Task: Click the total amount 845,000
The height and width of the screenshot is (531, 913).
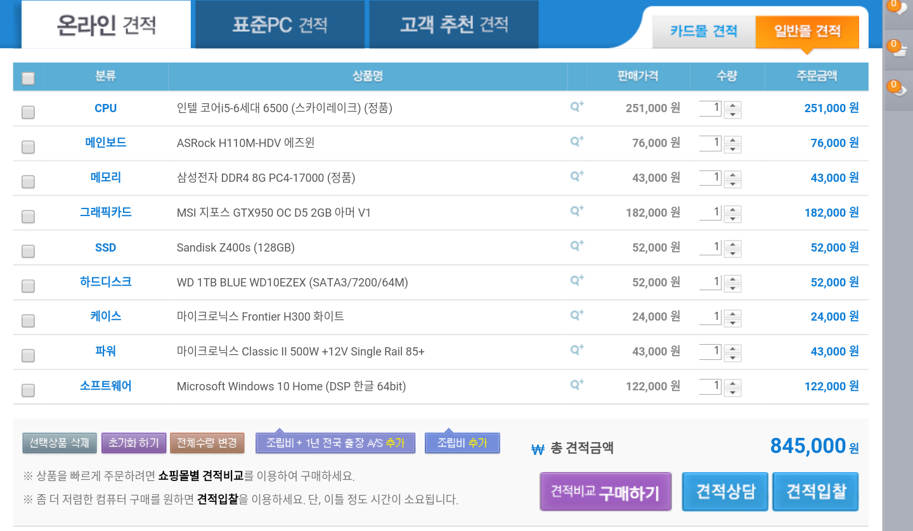Action: [x=808, y=446]
